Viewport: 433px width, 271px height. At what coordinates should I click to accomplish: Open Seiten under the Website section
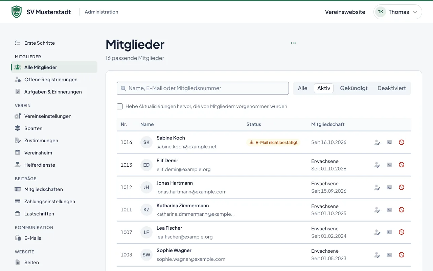click(x=54, y=263)
